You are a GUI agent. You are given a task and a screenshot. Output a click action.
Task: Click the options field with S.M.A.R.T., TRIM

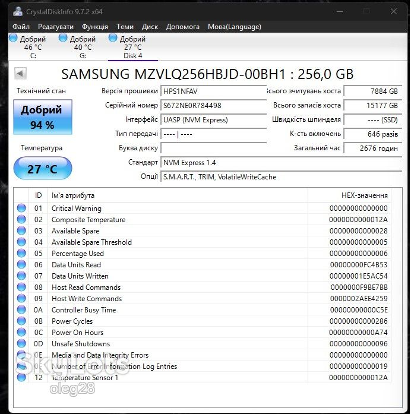pos(282,177)
